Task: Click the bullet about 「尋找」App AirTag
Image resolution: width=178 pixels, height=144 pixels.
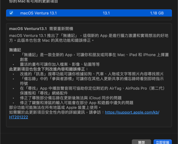Action: tap(92, 91)
